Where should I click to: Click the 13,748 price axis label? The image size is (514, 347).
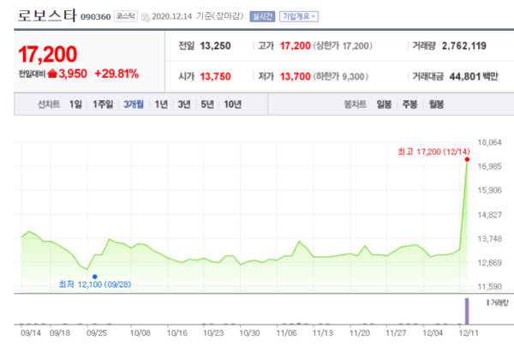click(x=489, y=239)
